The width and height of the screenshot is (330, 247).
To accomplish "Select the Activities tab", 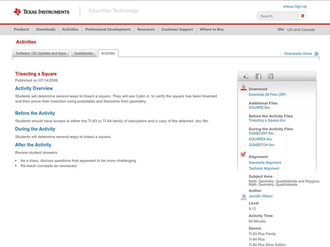I will tap(108, 53).
